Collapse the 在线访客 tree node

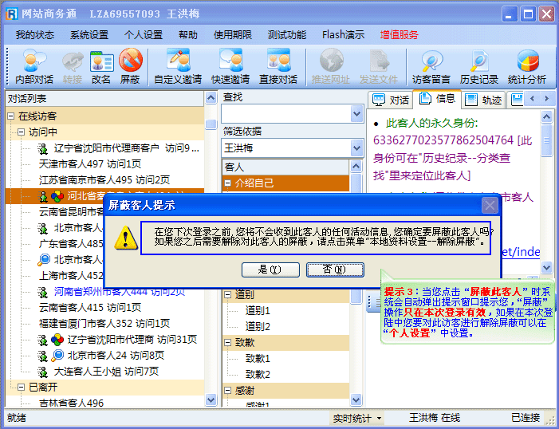point(10,116)
